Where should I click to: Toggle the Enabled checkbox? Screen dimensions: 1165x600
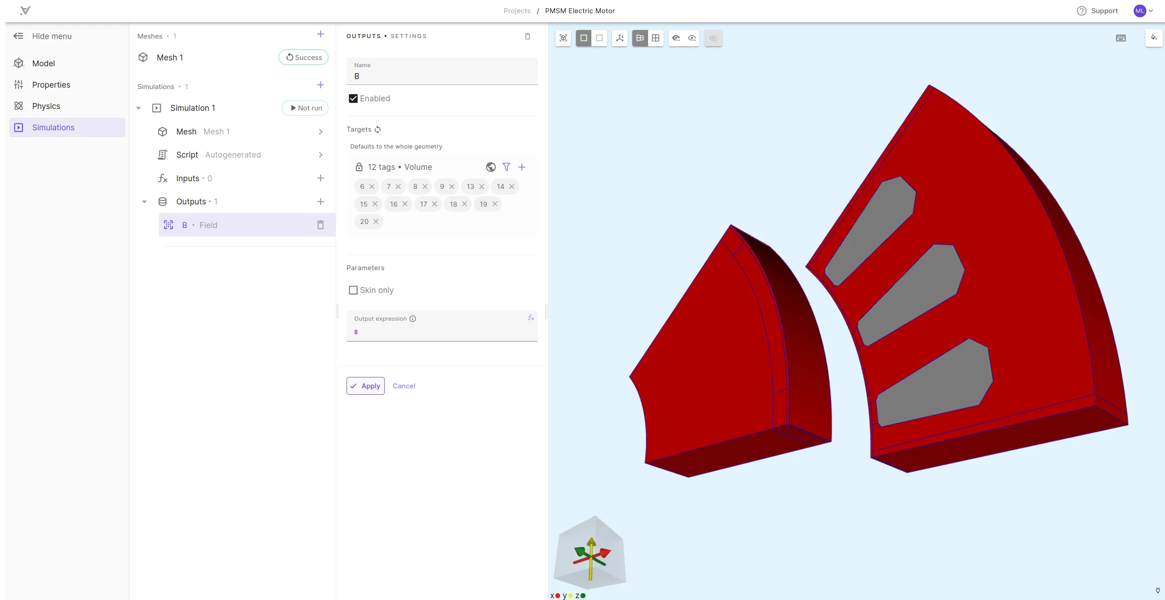click(x=353, y=99)
